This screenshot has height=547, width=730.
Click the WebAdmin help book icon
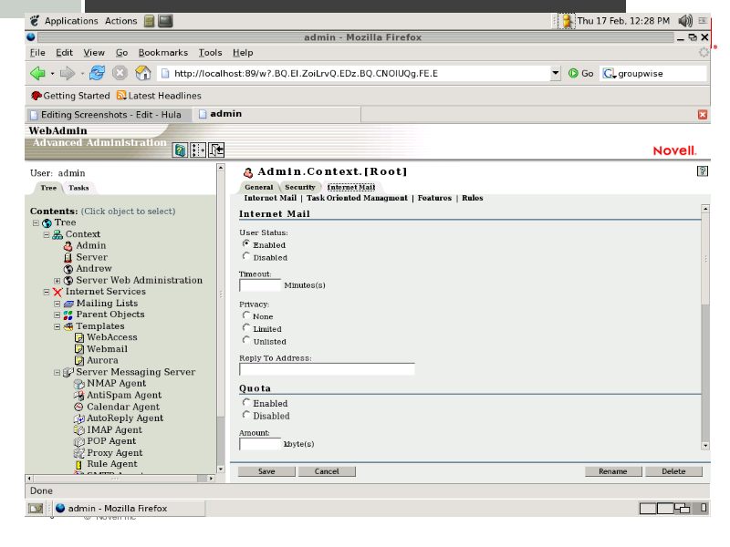[180, 150]
